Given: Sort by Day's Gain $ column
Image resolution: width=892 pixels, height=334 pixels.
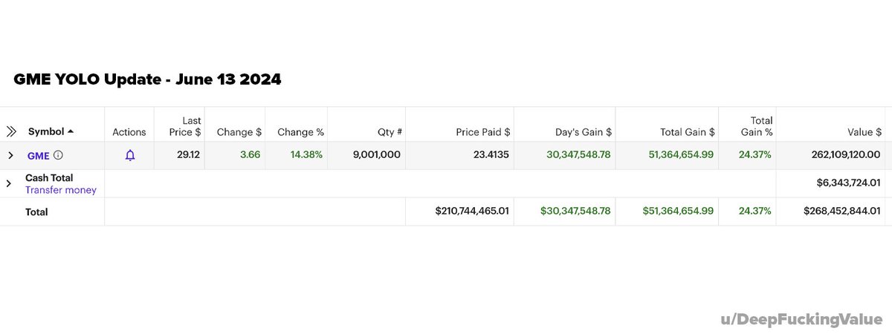Looking at the screenshot, I should pos(584,132).
